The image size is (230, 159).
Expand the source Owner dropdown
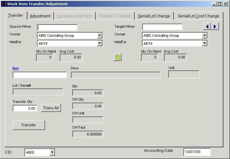tap(100, 35)
